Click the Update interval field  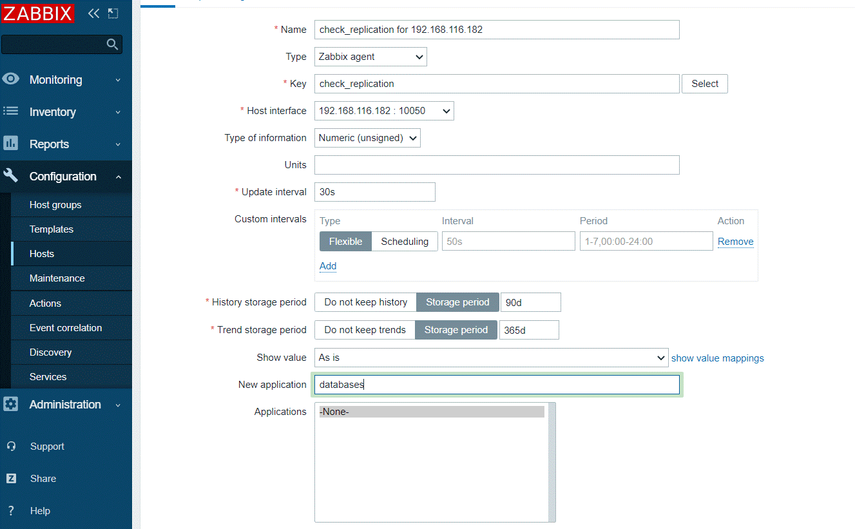click(x=375, y=192)
